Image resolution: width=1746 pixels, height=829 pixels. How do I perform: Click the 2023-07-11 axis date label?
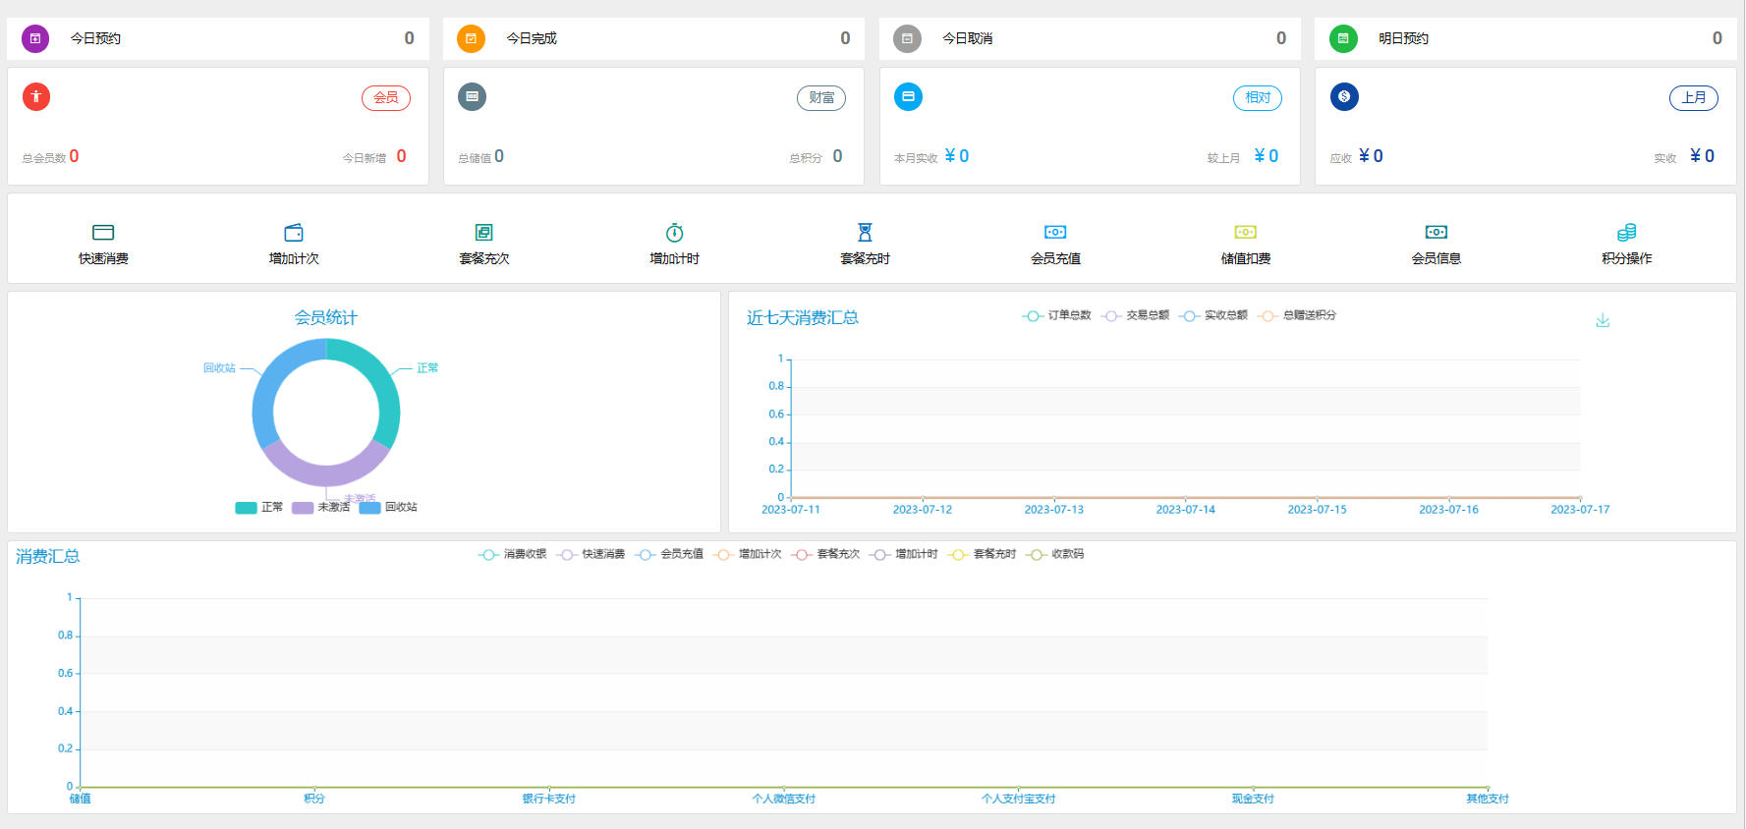[x=791, y=510]
